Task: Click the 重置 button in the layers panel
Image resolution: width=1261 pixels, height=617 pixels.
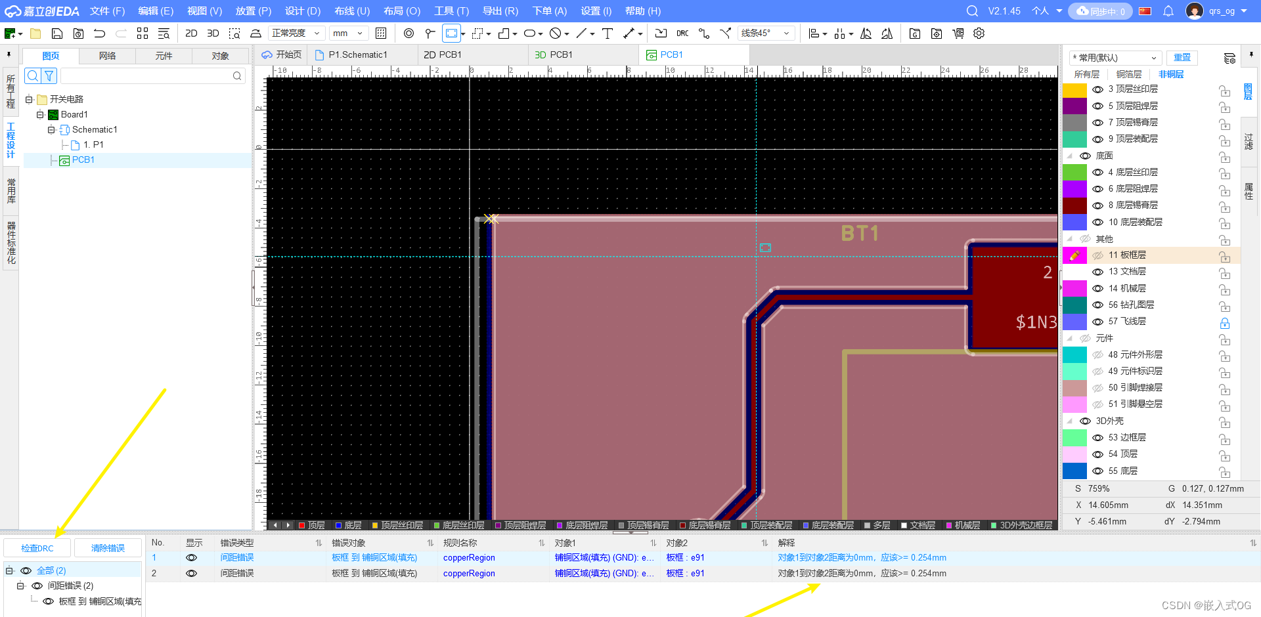Action: click(x=1182, y=58)
